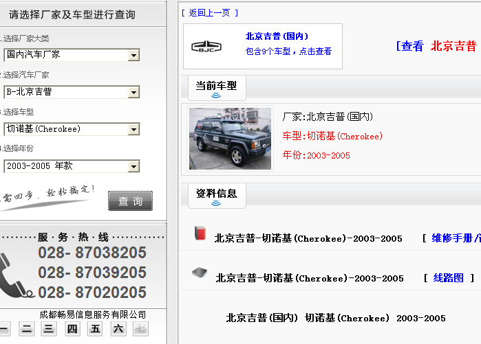Expand the B-北京吉普 manufacturer dropdown
This screenshot has height=344, width=481.
coord(72,92)
